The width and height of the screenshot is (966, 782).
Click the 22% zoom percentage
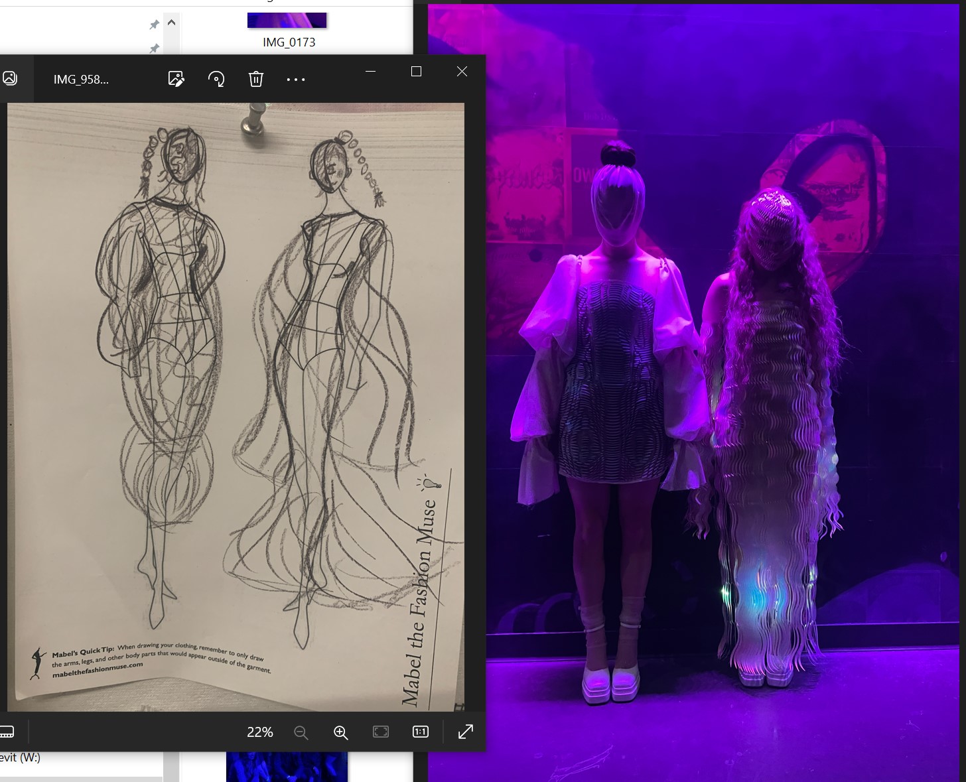[259, 732]
